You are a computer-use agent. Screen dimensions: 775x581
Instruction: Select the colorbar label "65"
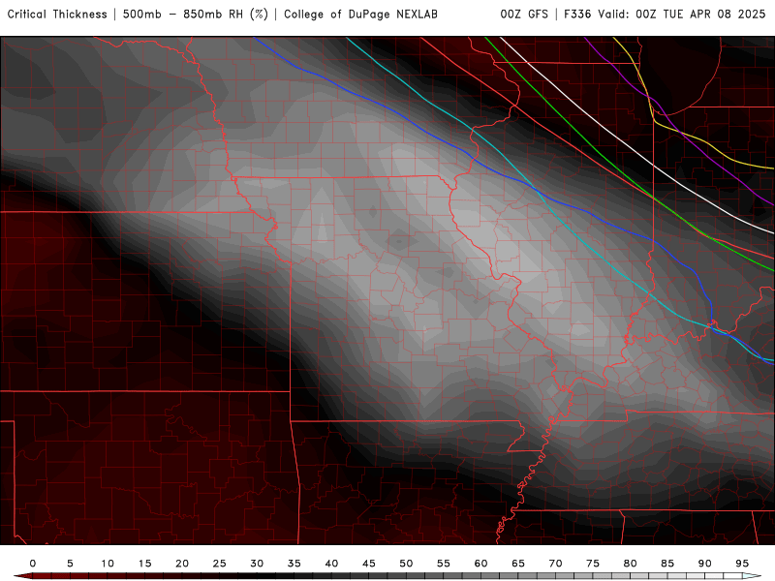518,564
